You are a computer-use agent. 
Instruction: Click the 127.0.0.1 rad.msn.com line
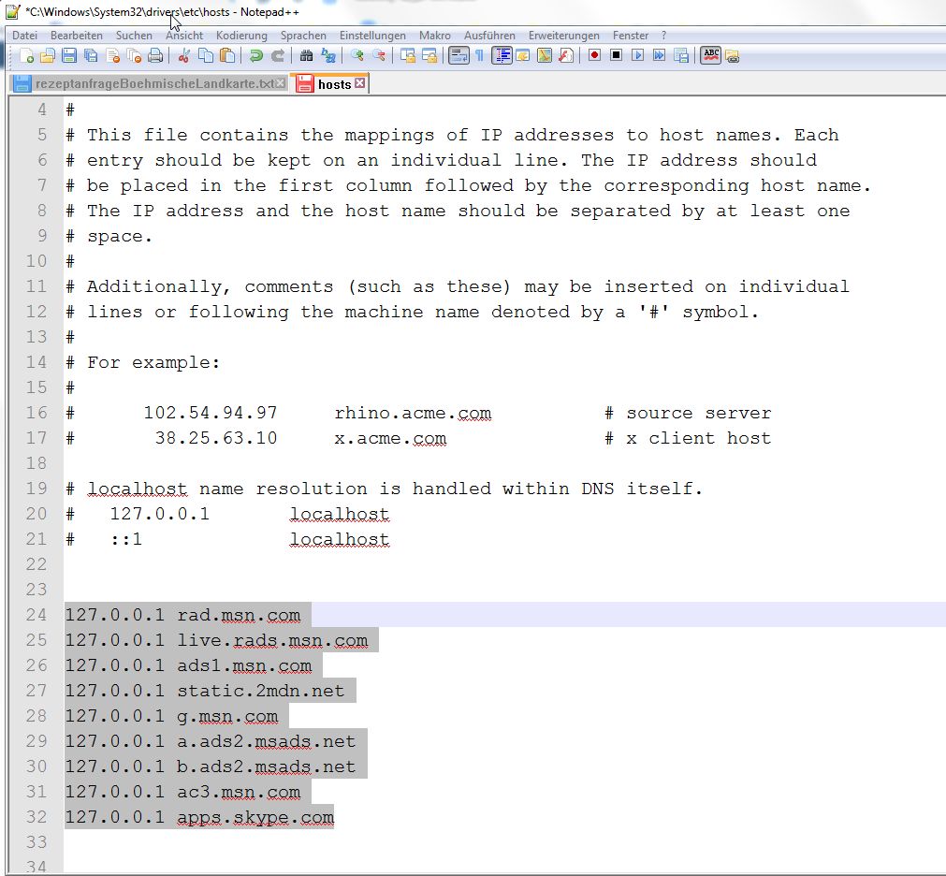point(182,615)
